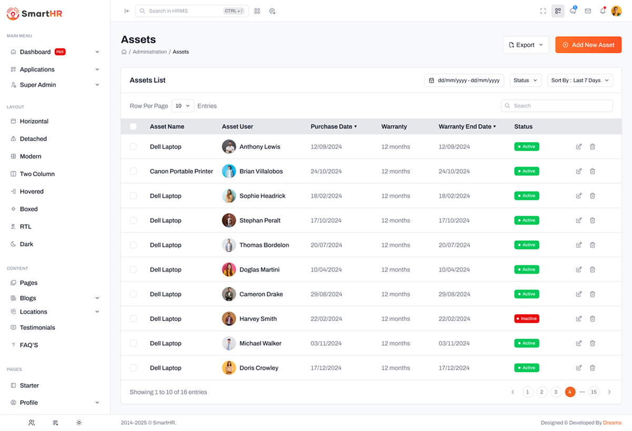Delete the Harvey Smith asset row
This screenshot has height=431, width=632.
[x=592, y=318]
